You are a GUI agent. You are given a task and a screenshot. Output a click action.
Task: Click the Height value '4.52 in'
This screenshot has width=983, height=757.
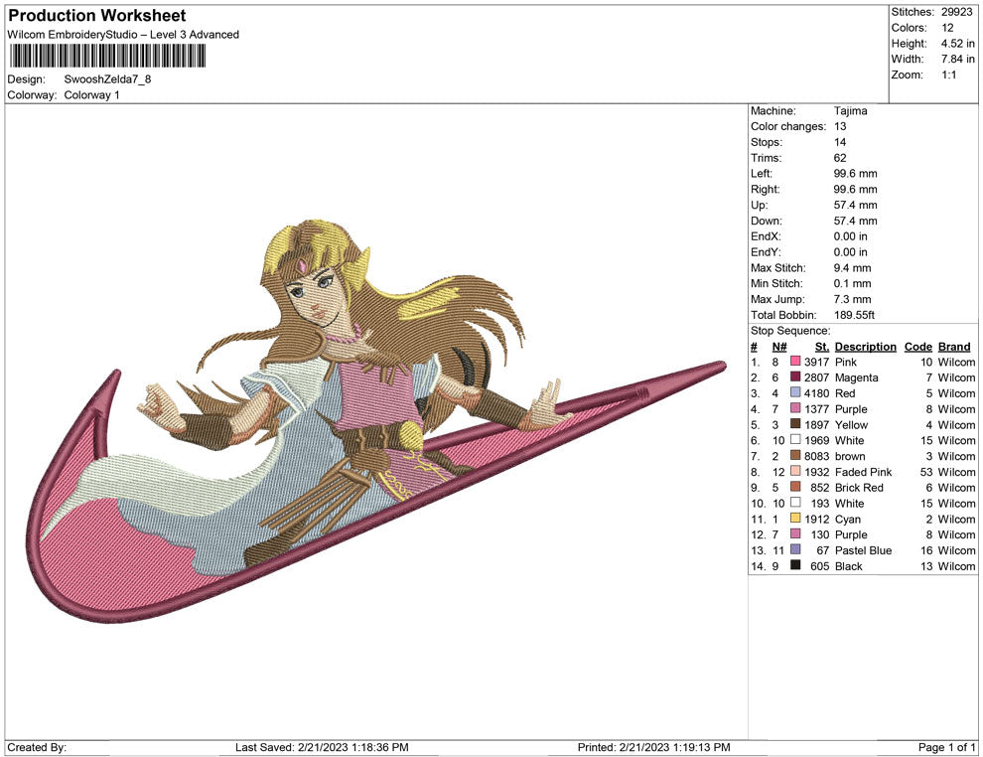957,44
